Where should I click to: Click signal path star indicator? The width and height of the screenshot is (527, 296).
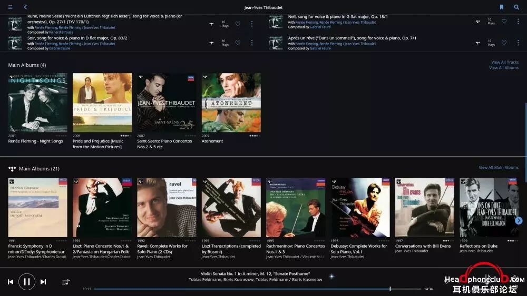pos(331,276)
